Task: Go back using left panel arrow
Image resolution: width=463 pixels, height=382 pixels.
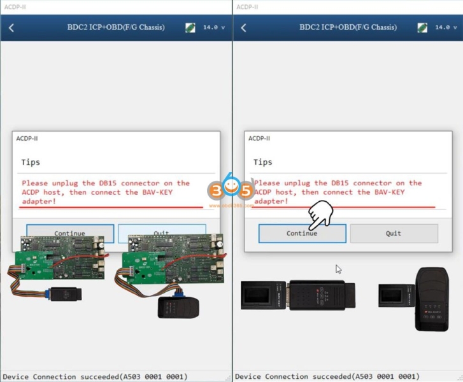Action: coord(11,28)
